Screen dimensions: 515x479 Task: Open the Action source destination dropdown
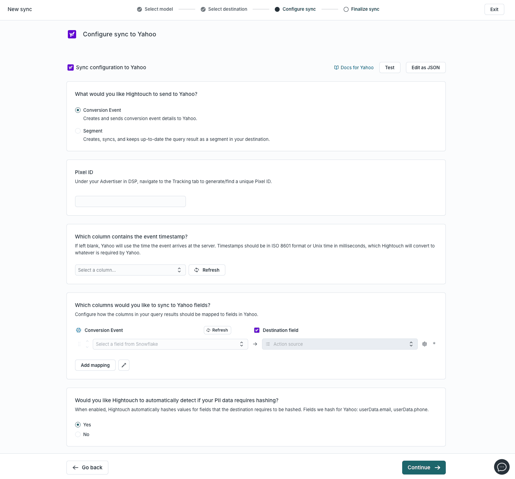coord(340,344)
